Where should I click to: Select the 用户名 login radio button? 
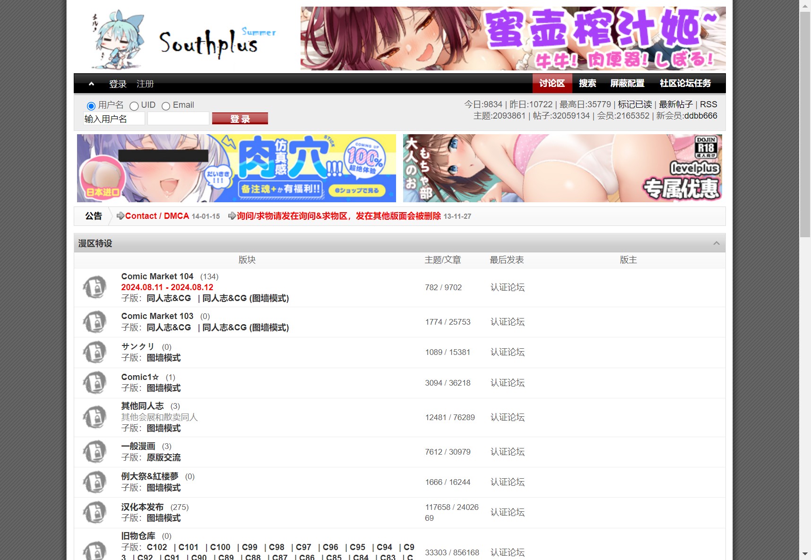(91, 106)
